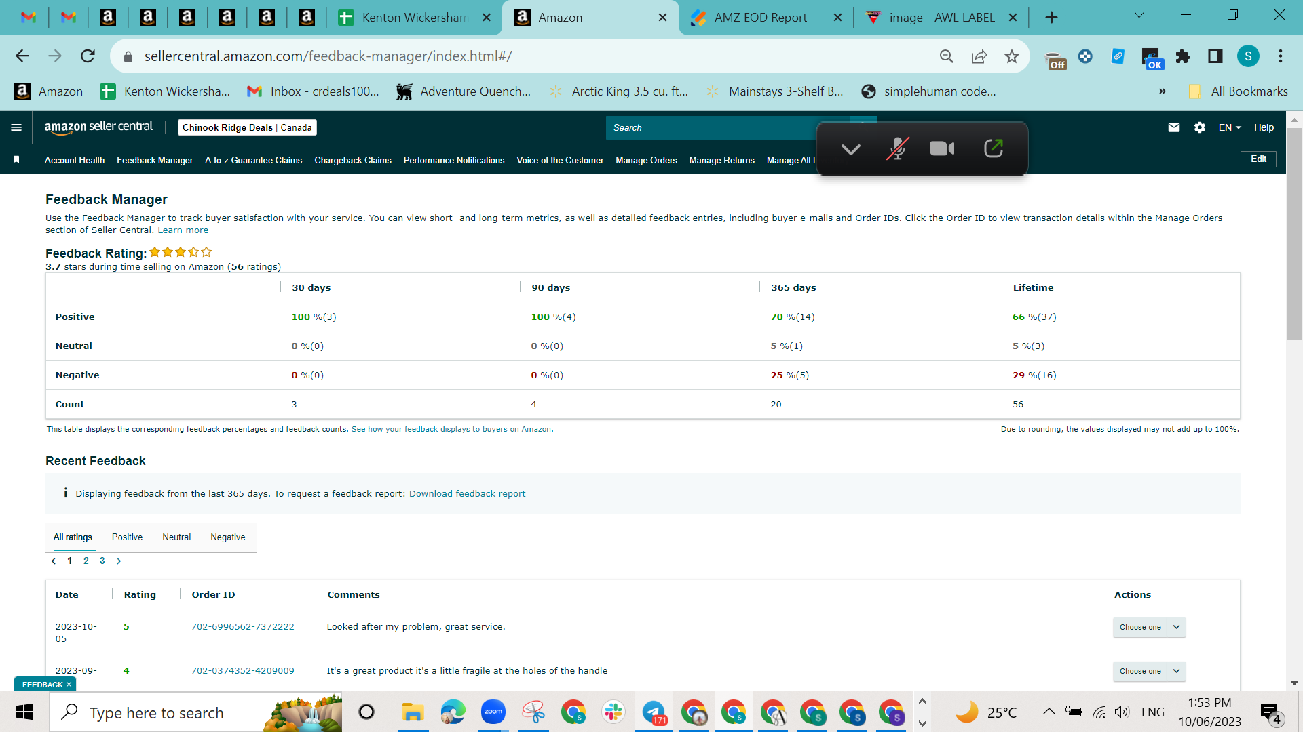Collapse the meeting overlay with the chevron
Screen dimensions: 1303x732
point(851,149)
